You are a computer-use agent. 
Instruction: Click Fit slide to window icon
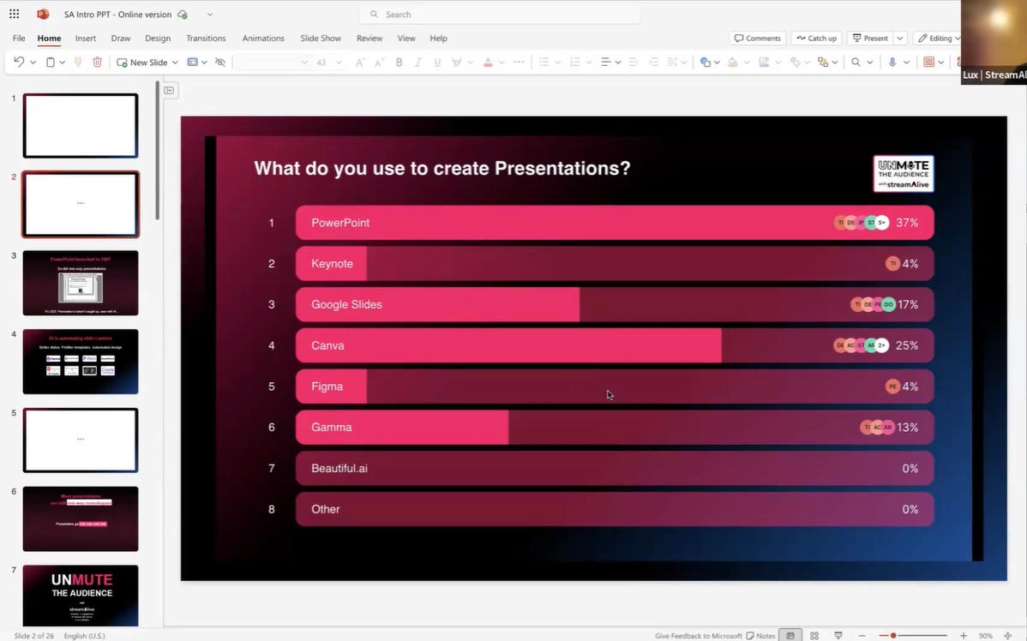click(x=1008, y=635)
